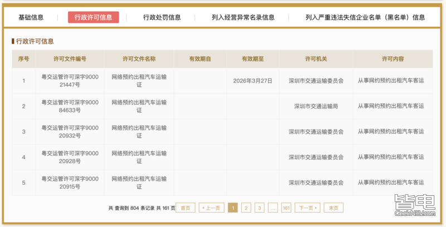Click 网络预约出租汽车运输证 in row 1
Viewport: 446px width, 227px height.
pyautogui.click(x=139, y=81)
